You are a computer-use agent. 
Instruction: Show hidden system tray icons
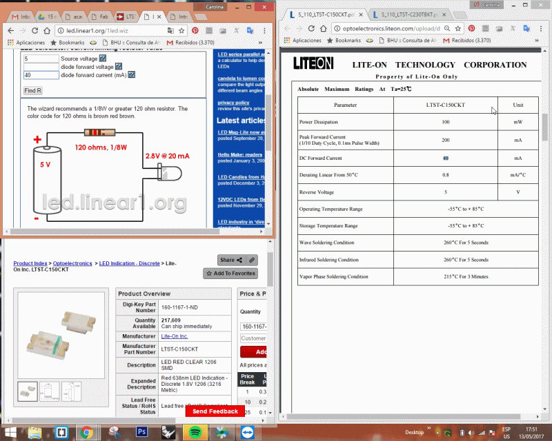coord(437,433)
